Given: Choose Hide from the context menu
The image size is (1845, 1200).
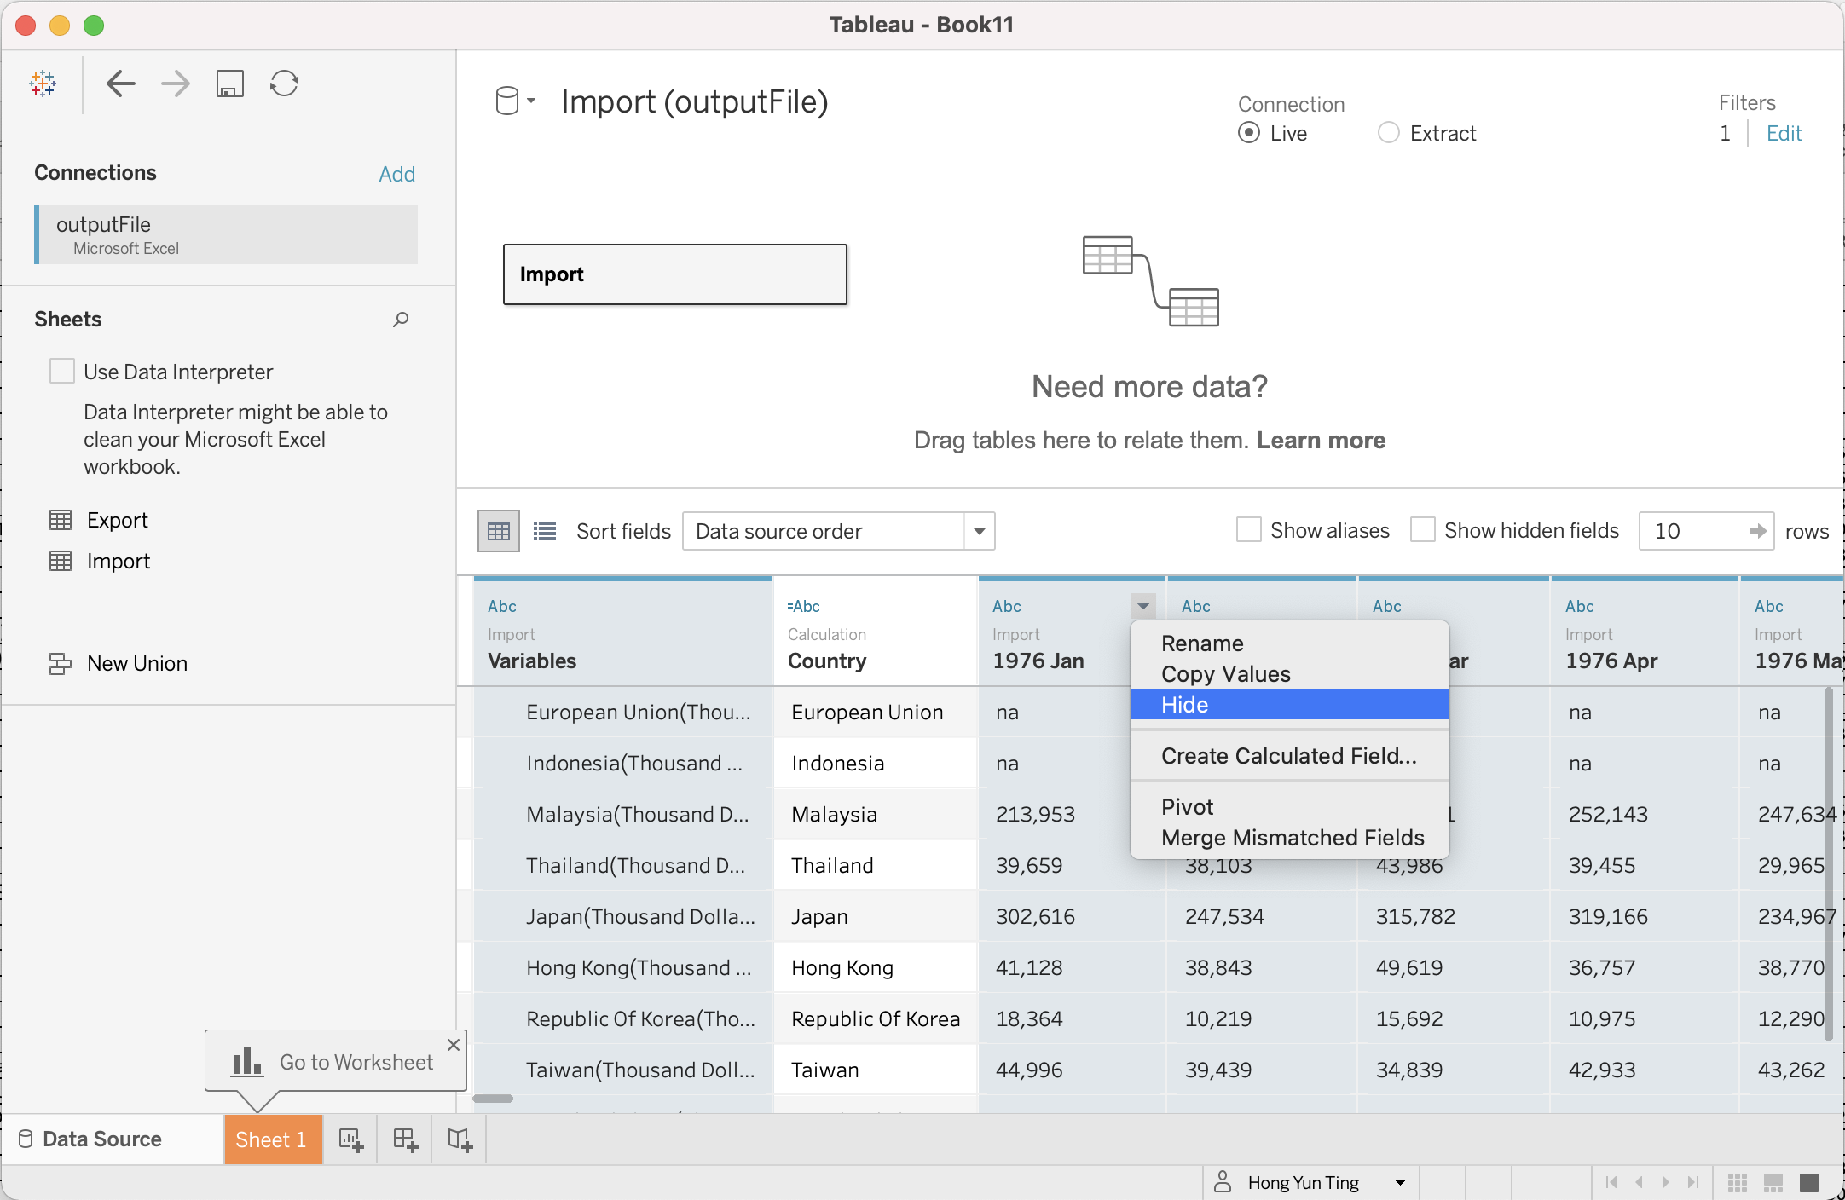Looking at the screenshot, I should 1185,705.
